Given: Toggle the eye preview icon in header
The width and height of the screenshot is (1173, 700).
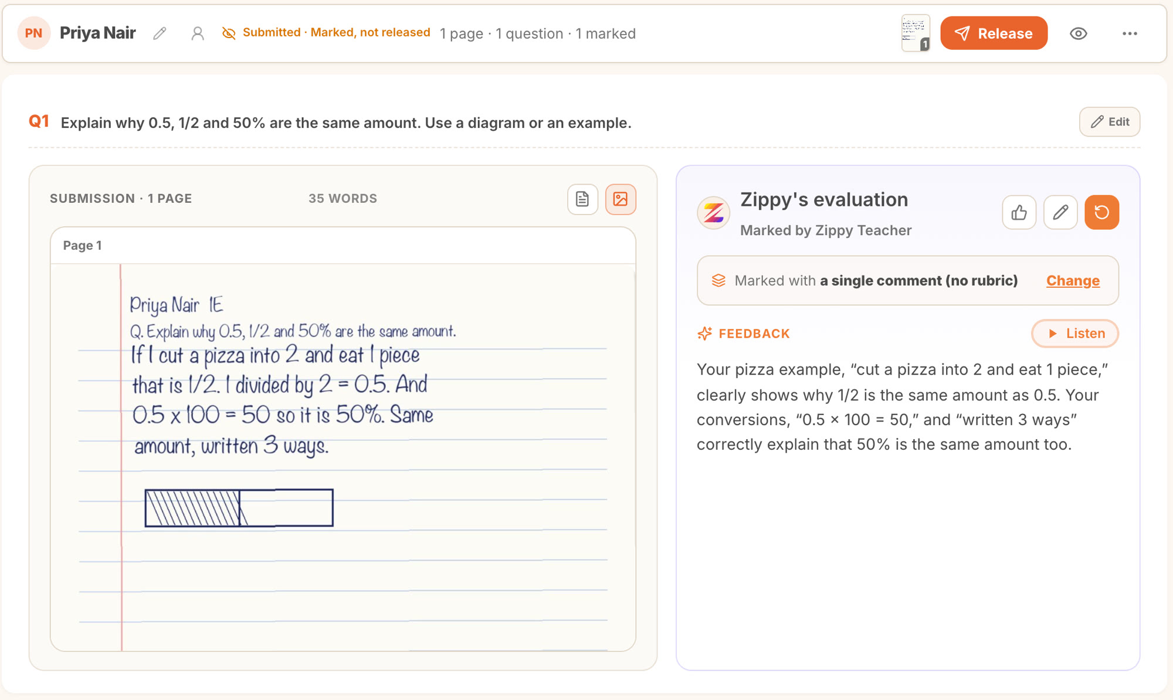Looking at the screenshot, I should click(x=1078, y=33).
